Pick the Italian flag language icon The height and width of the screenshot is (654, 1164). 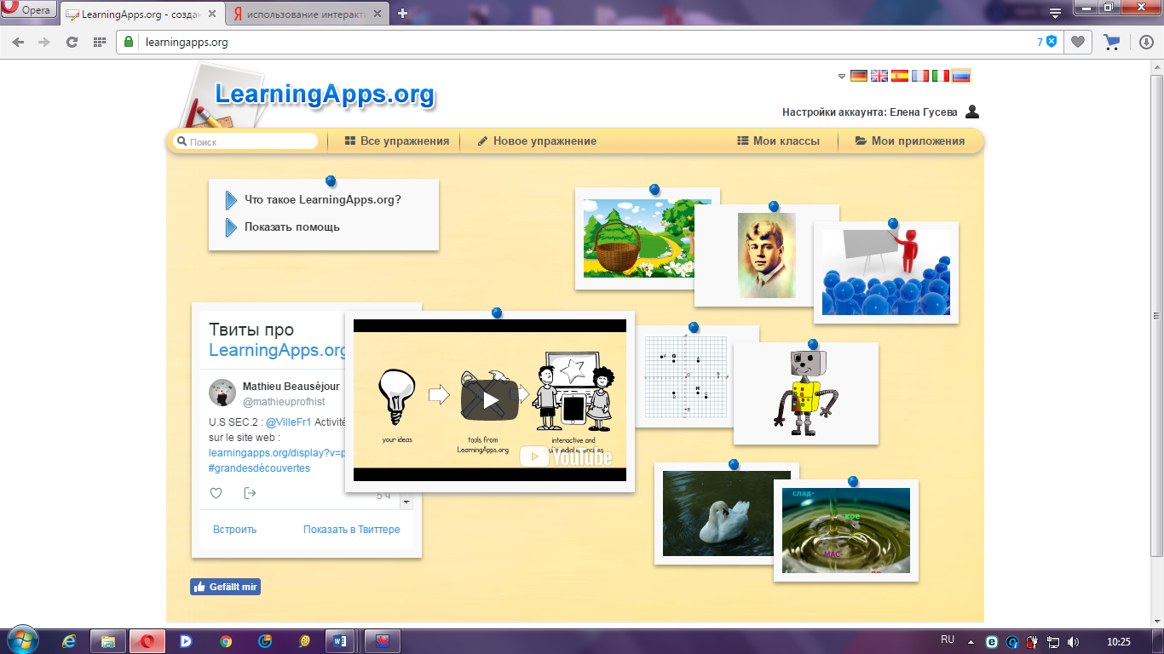940,76
